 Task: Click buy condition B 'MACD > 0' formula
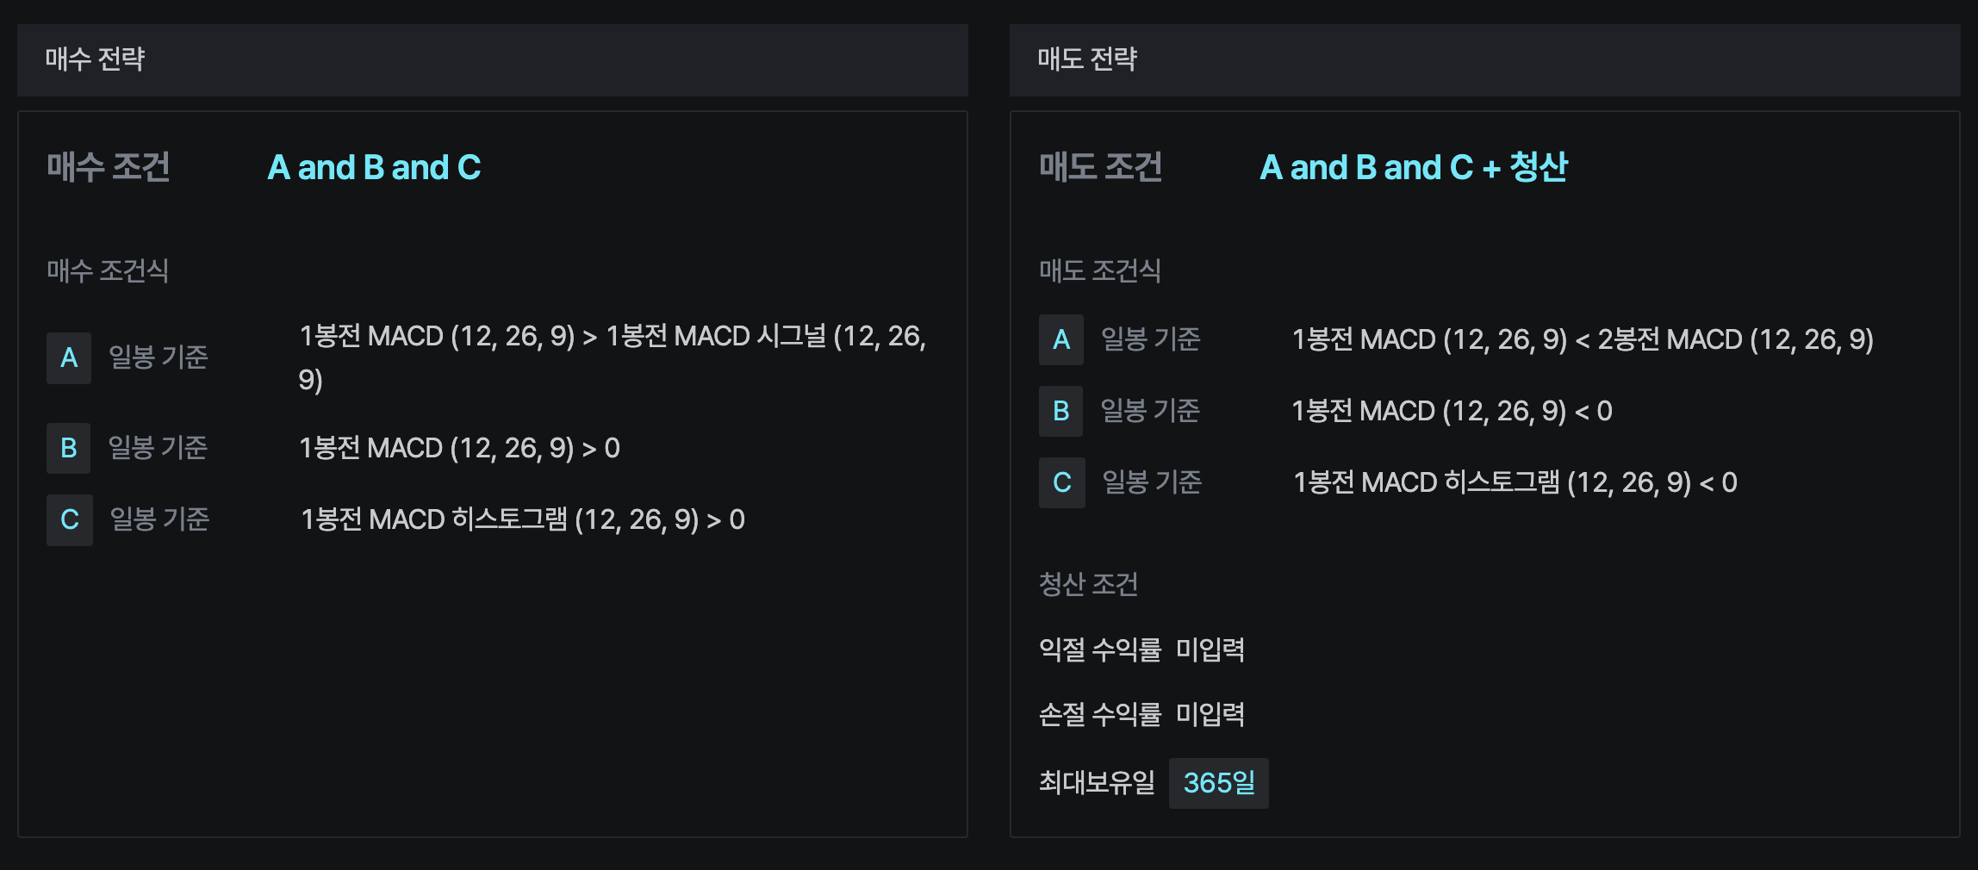(459, 448)
